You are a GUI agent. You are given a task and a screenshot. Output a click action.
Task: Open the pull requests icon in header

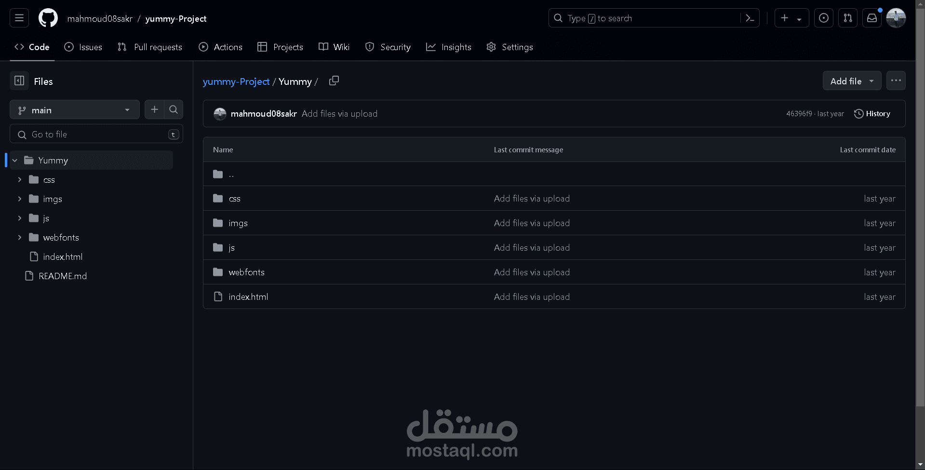coord(848,18)
